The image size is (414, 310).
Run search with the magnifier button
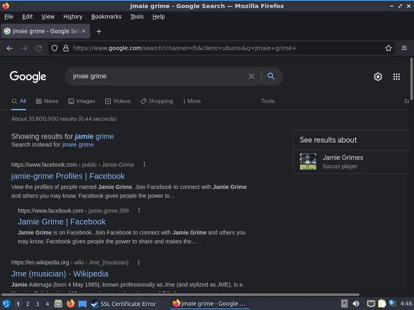click(x=271, y=76)
